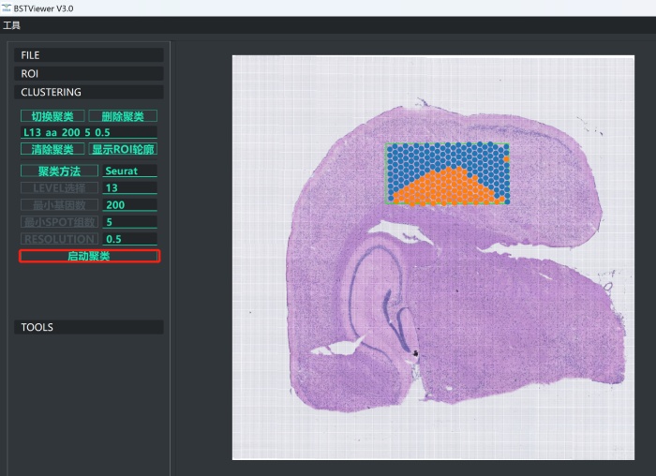
Task: Focus the 最小基因数 field showing 200
Action: coord(129,205)
